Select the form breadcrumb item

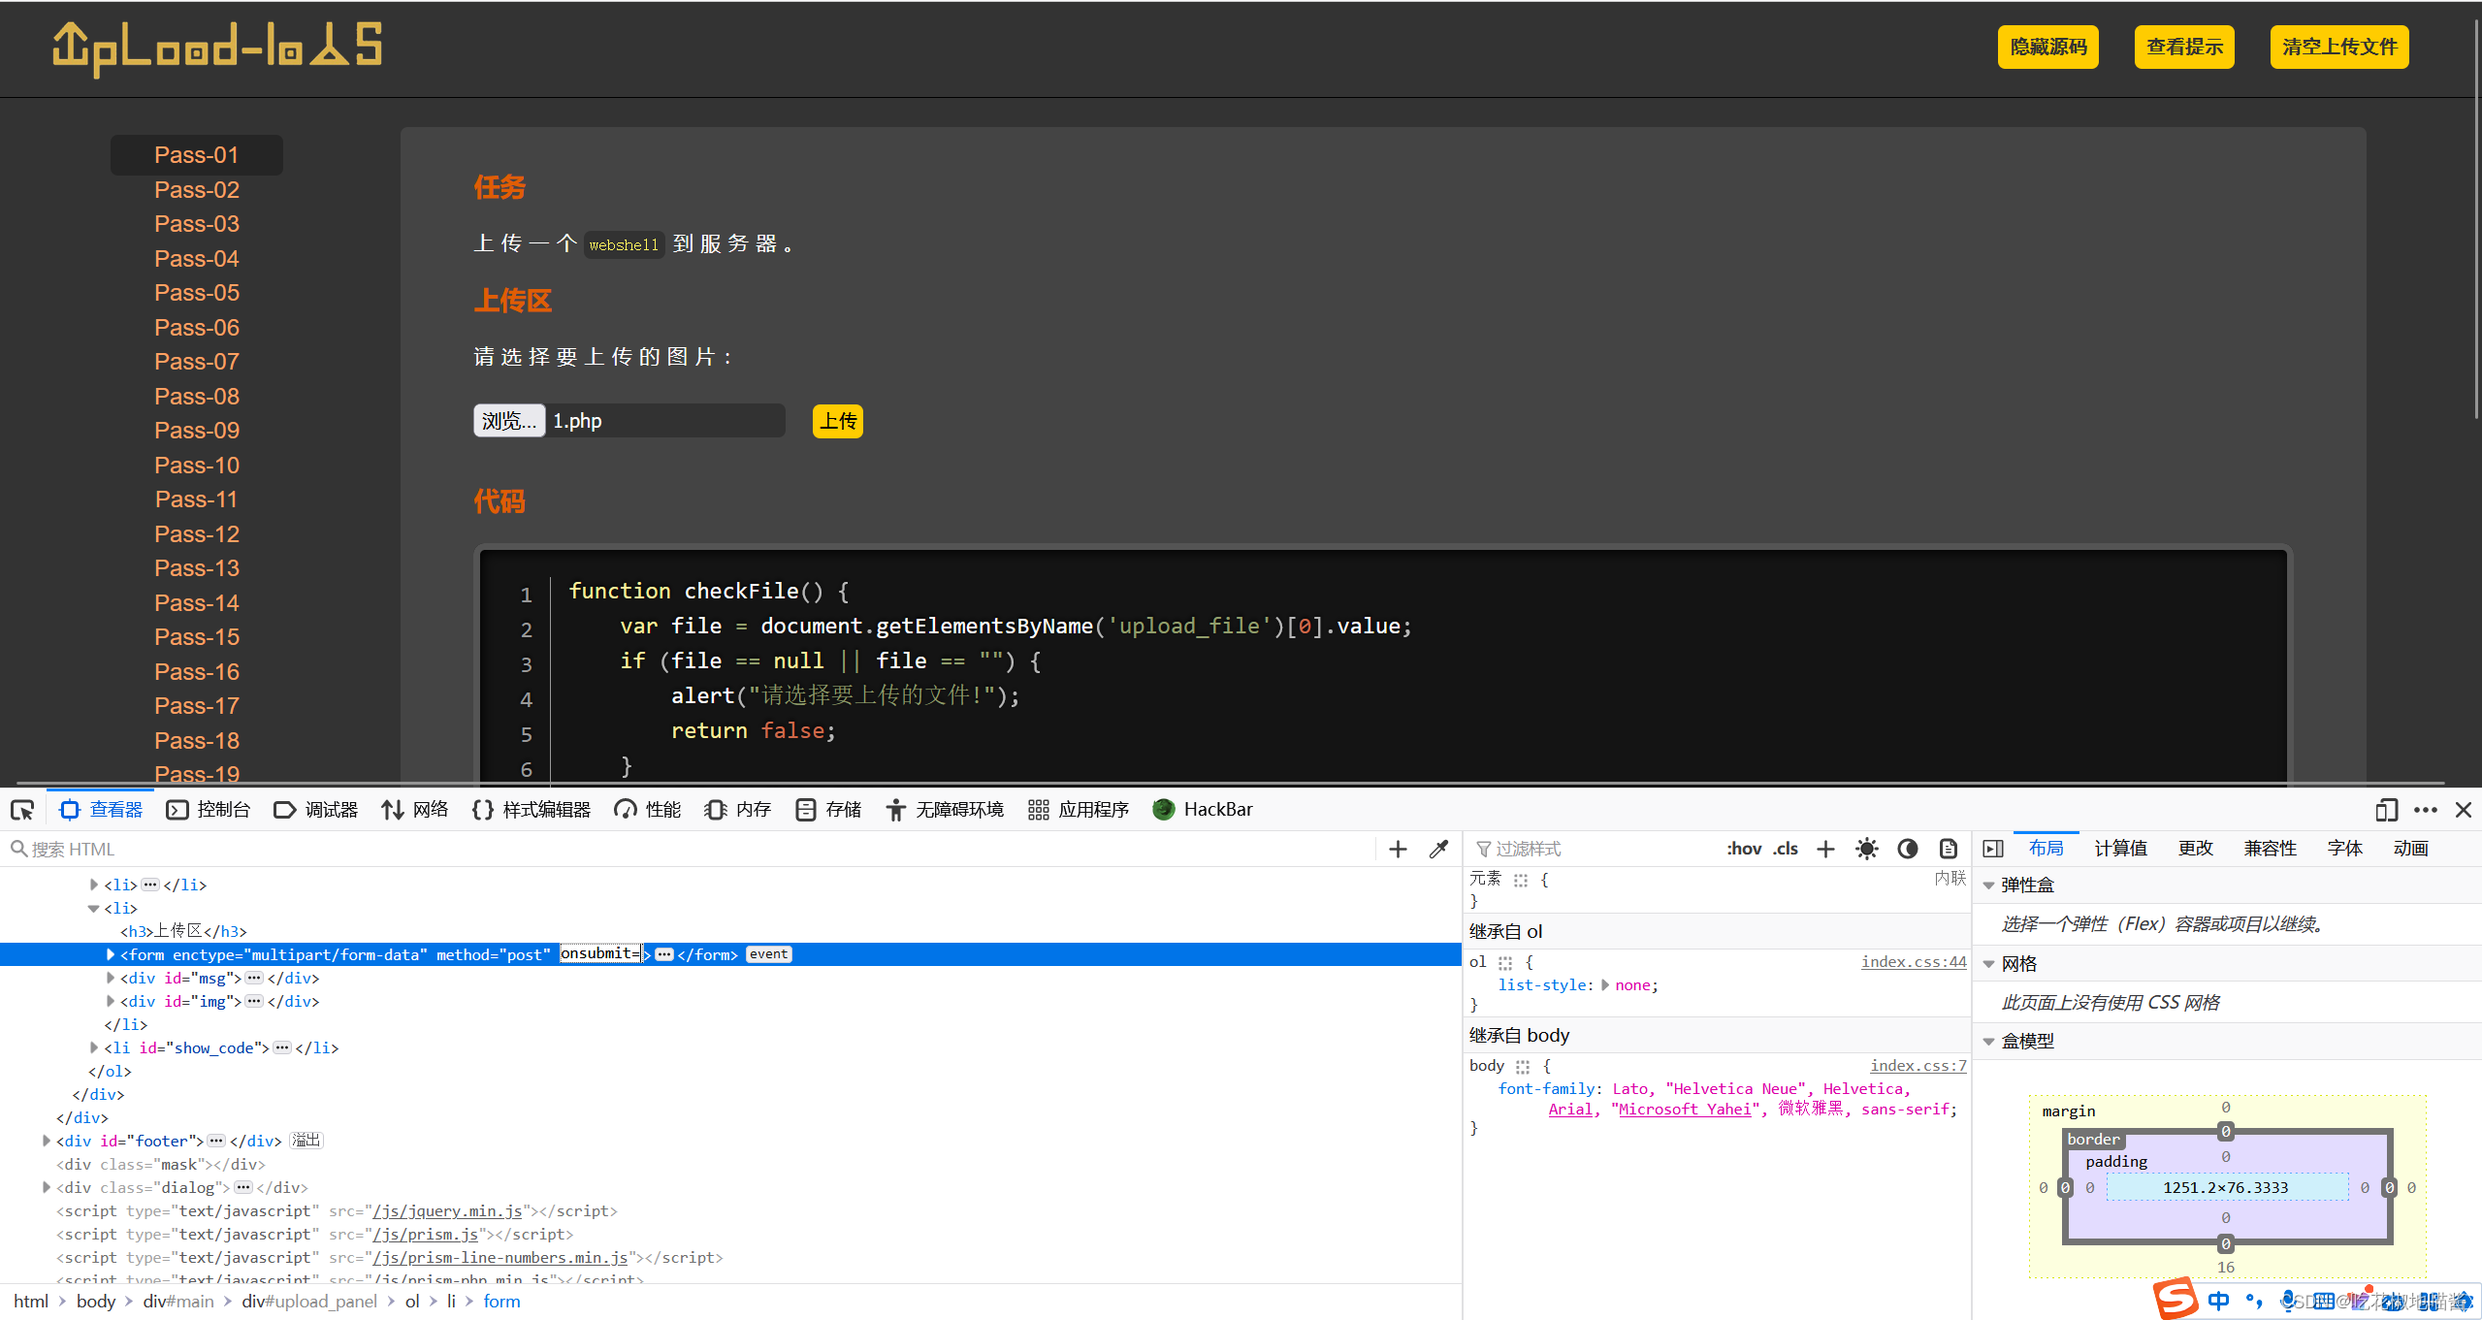[501, 1302]
